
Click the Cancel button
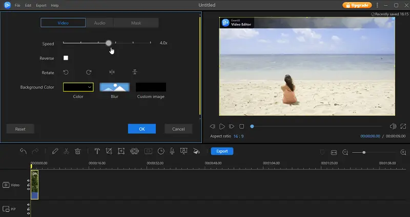point(178,129)
